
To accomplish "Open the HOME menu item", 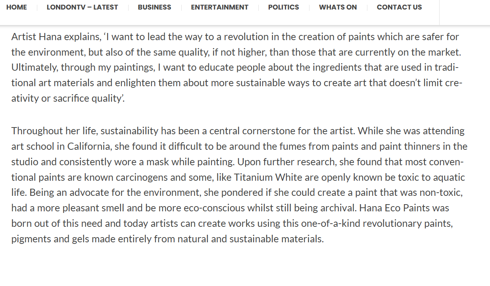I will 17,7.
